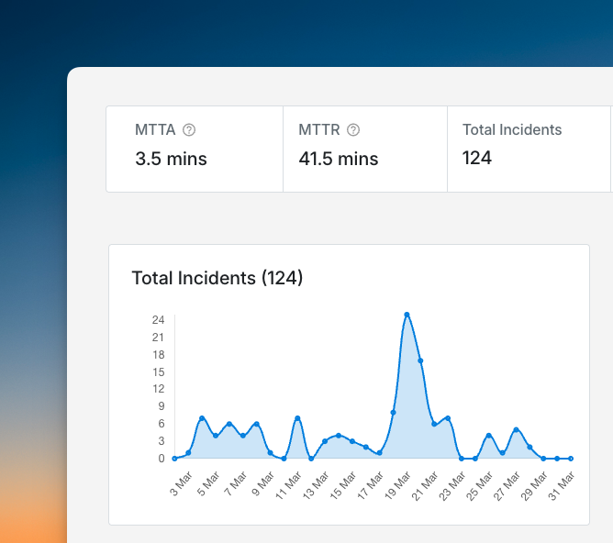
Task: Select the MTTR label text
Action: pyautogui.click(x=319, y=129)
